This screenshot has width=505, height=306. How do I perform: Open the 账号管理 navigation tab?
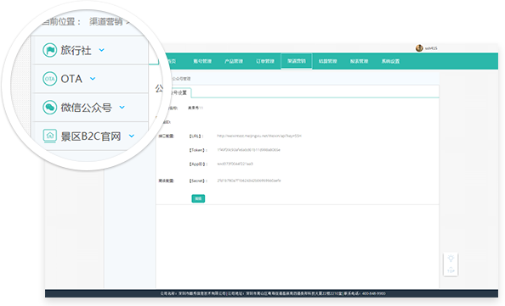(202, 61)
